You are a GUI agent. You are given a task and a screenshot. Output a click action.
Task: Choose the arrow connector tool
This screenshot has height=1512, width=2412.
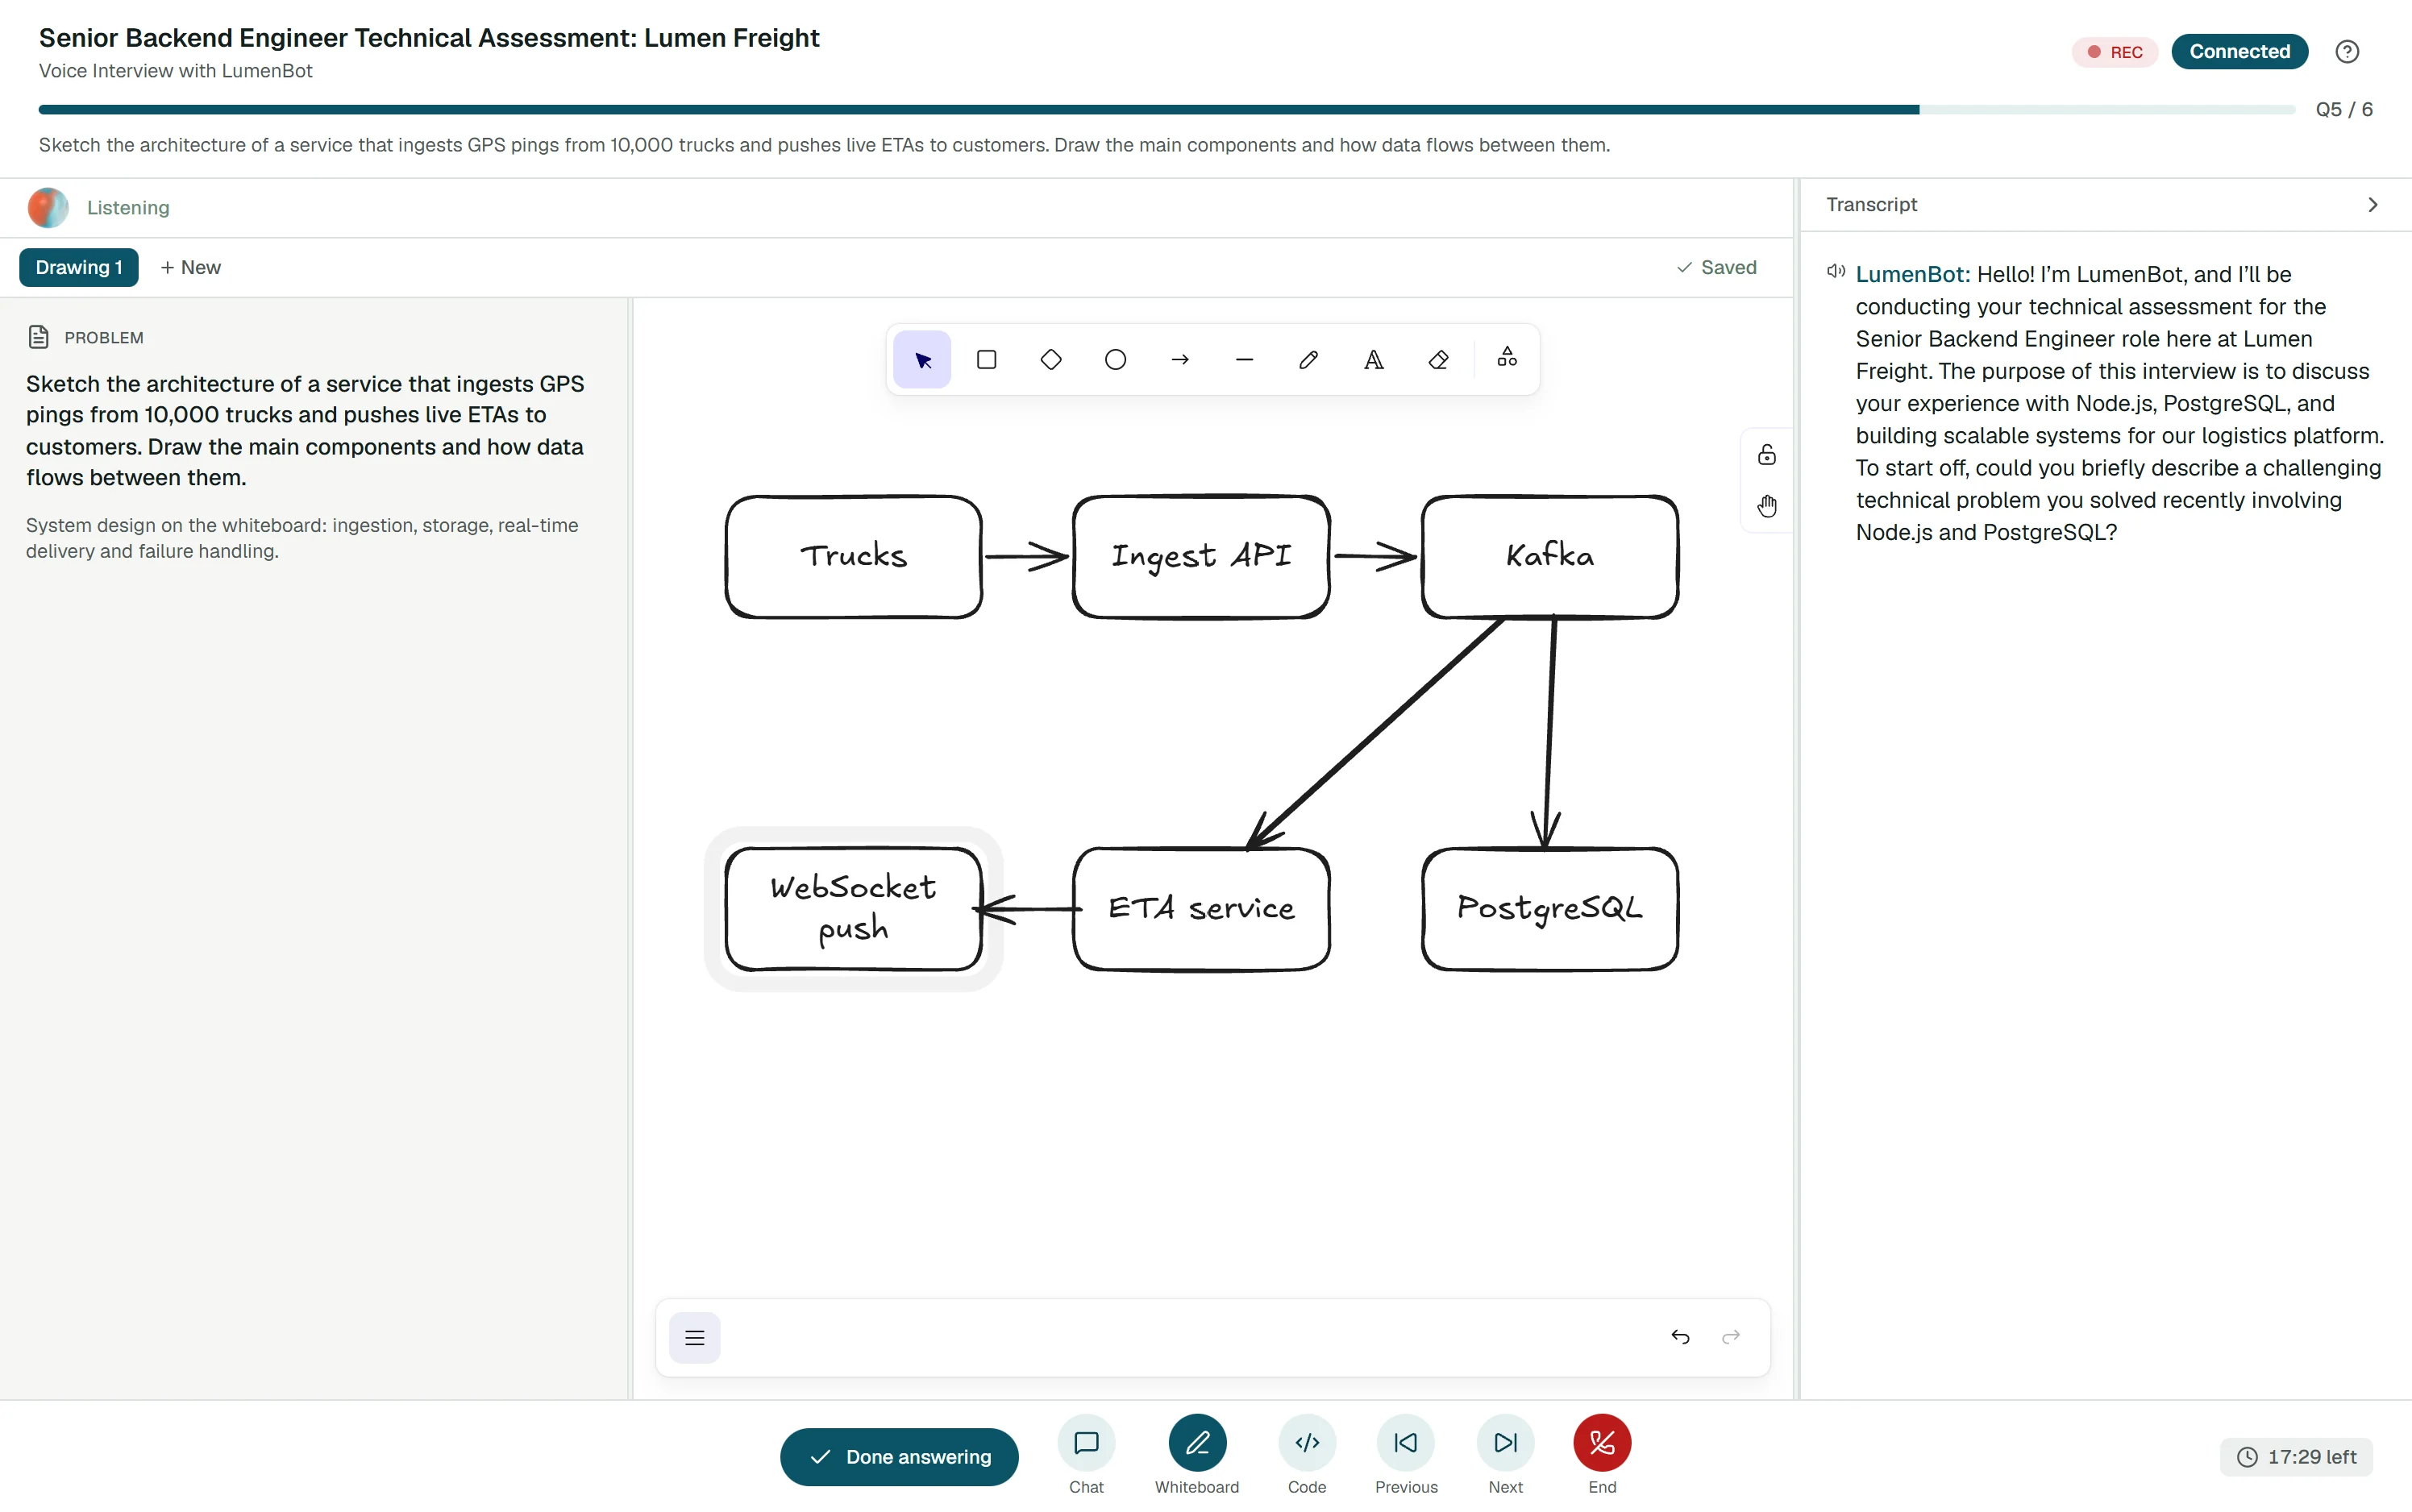[x=1180, y=360]
